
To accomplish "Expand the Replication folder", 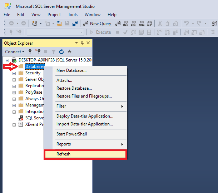I will (14, 86).
